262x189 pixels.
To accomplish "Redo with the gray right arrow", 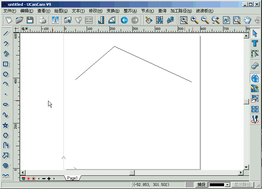I will 135,20.
